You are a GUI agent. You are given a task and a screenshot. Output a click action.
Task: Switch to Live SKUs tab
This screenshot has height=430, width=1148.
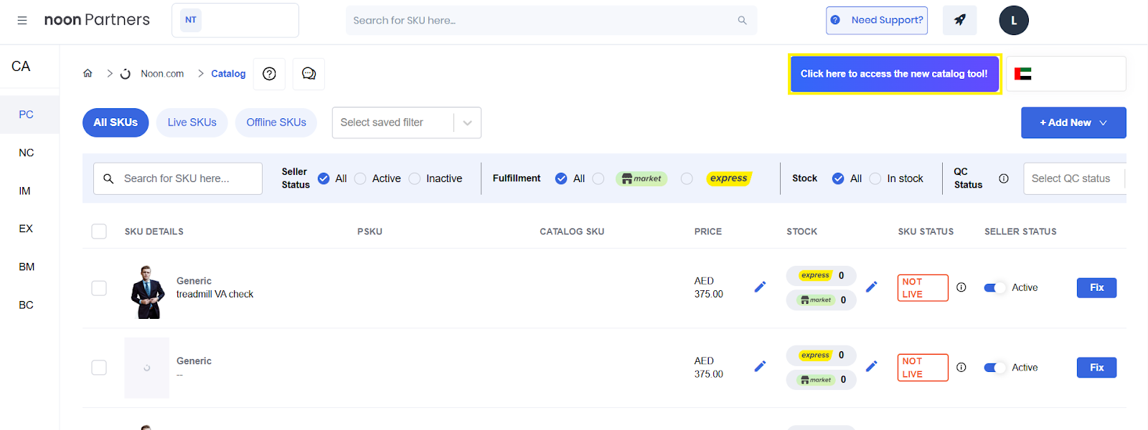[192, 123]
